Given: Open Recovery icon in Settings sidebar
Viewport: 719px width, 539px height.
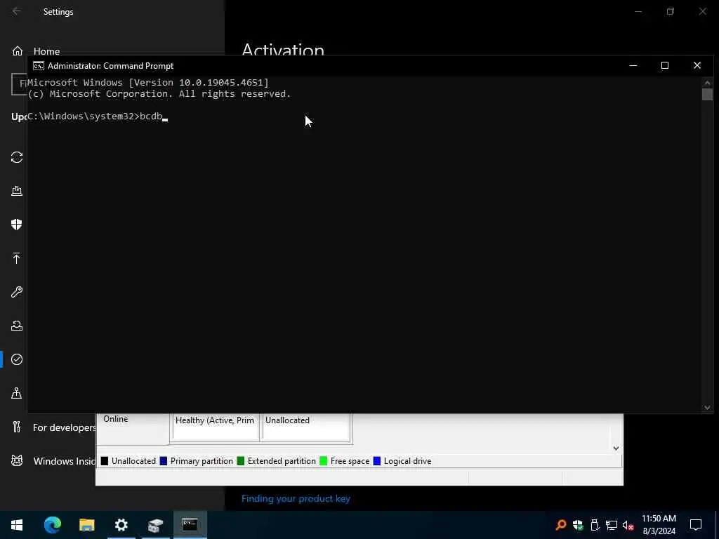Looking at the screenshot, I should [17, 326].
